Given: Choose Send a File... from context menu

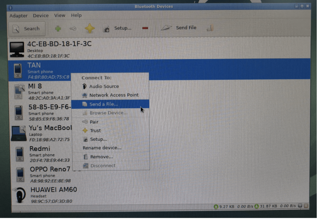Looking at the screenshot, I should (104, 104).
